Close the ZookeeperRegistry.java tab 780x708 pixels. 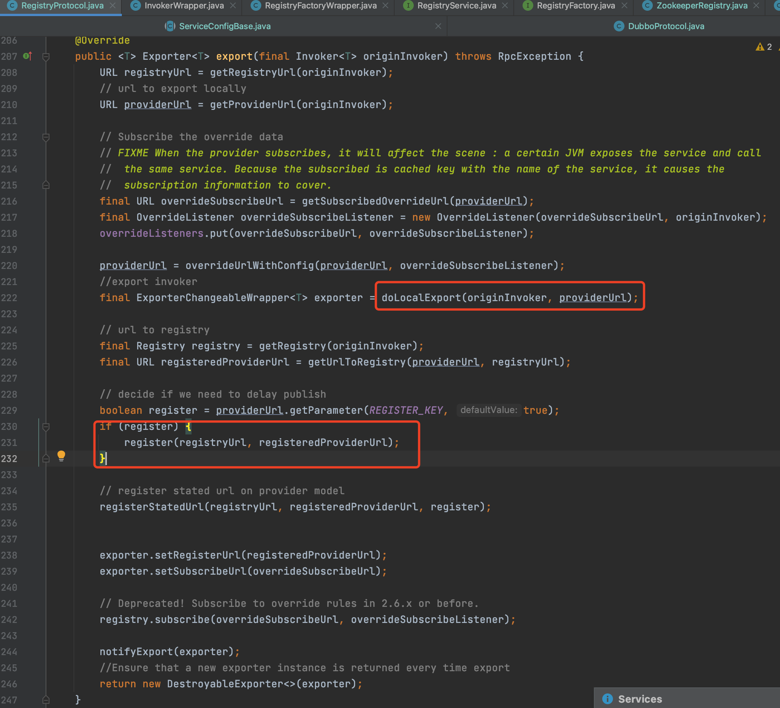756,5
